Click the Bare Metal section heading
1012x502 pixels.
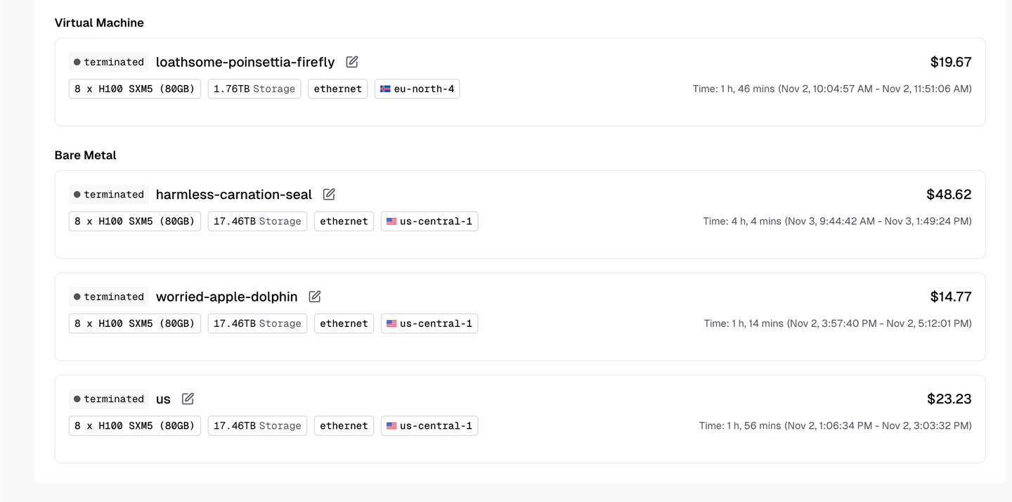(85, 155)
